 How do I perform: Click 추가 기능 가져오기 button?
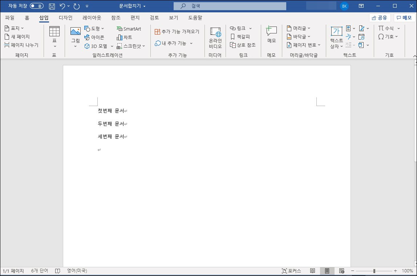177,32
